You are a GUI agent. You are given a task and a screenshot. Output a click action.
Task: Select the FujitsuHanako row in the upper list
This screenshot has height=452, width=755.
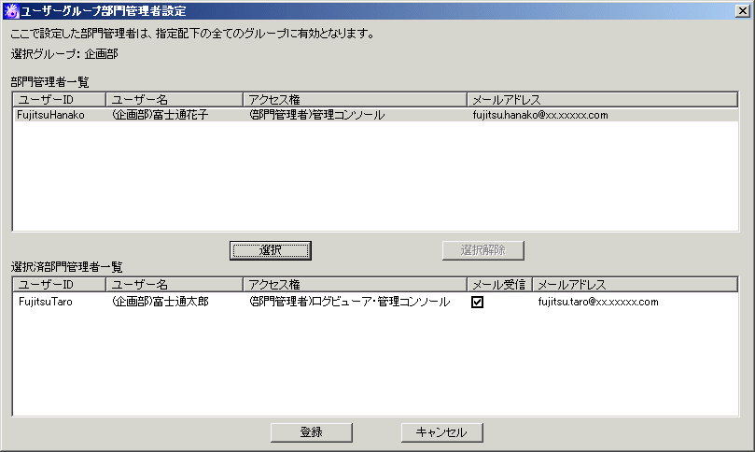click(x=51, y=115)
